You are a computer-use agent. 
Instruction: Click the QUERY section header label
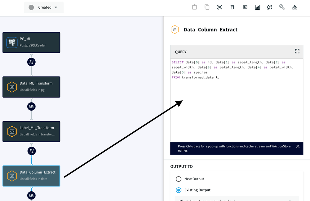click(x=181, y=52)
